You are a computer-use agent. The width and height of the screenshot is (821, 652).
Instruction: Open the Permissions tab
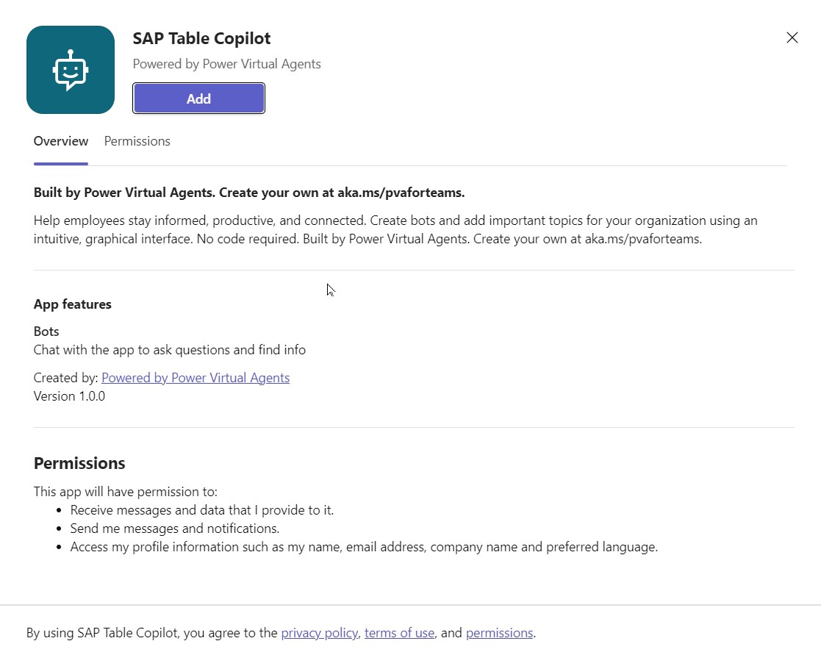click(x=137, y=141)
